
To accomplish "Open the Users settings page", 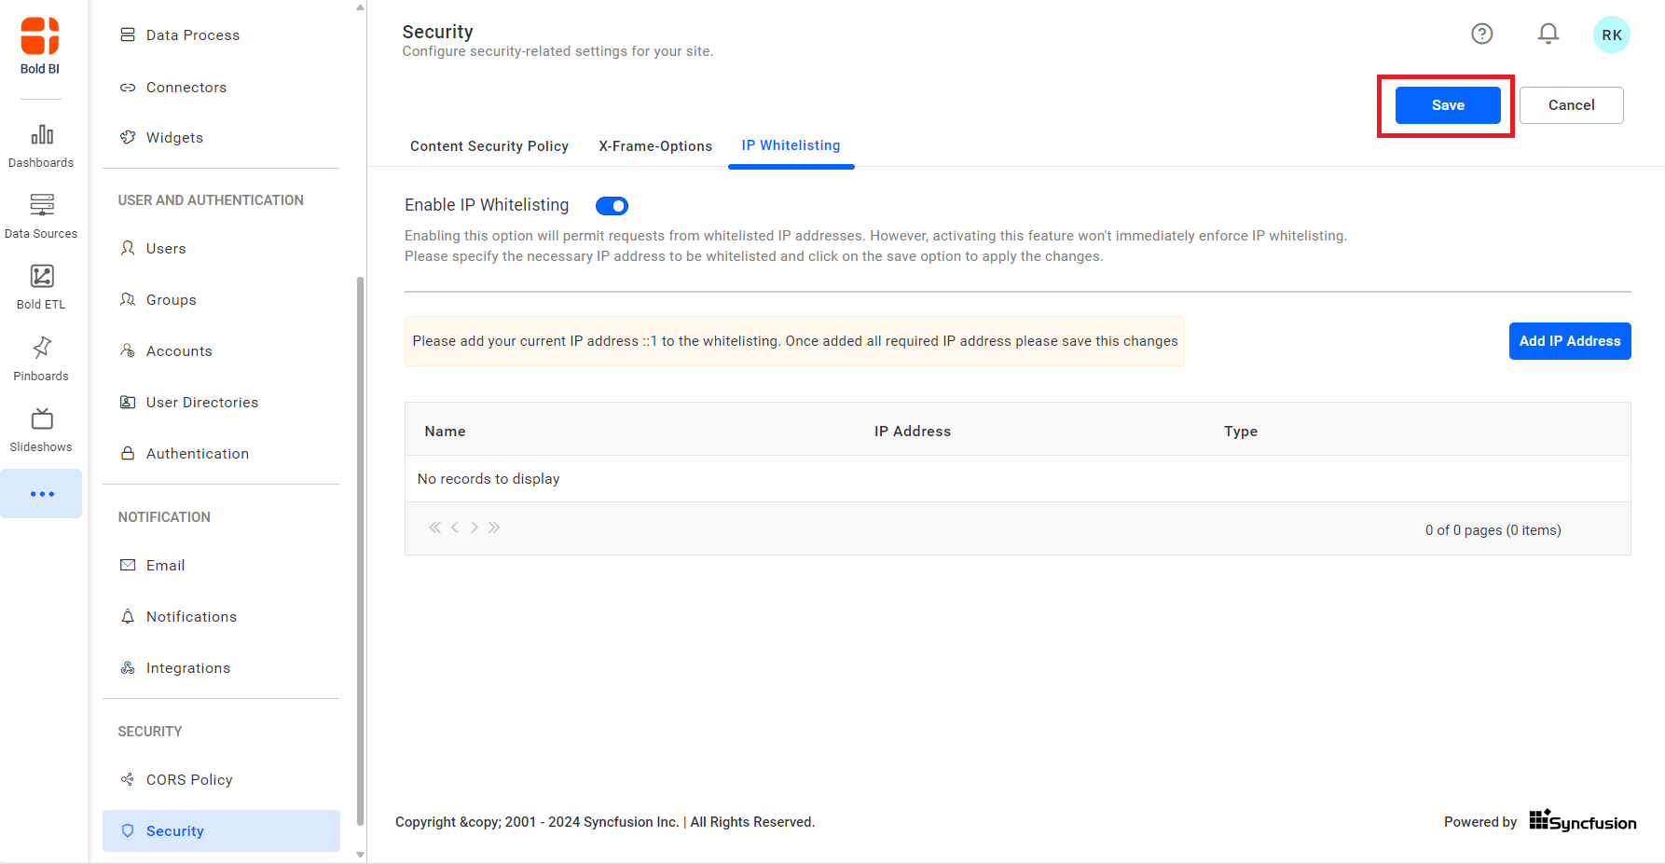I will [165, 248].
